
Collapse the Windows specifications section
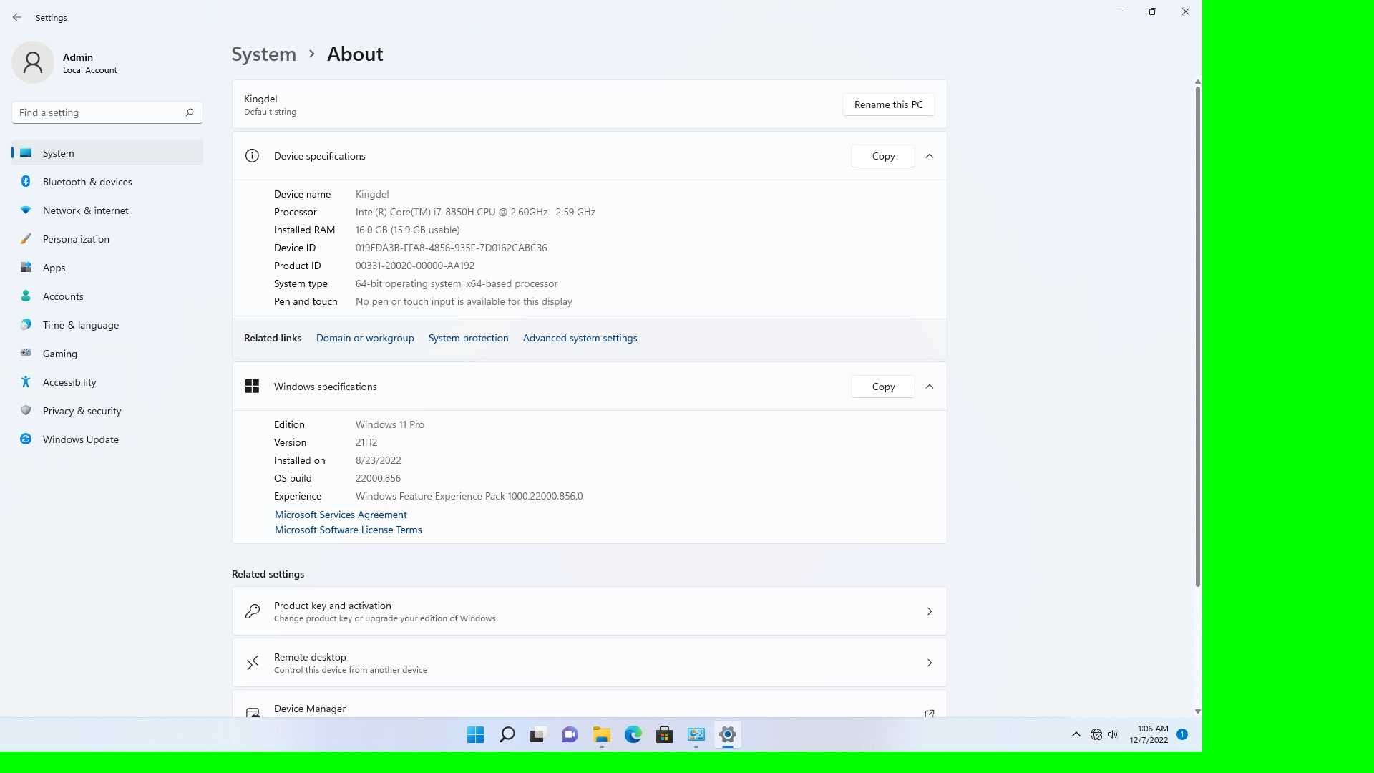point(930,386)
